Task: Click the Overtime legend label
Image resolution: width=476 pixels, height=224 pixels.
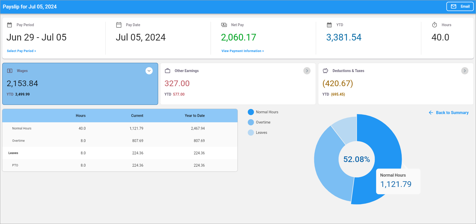Action: pyautogui.click(x=263, y=122)
